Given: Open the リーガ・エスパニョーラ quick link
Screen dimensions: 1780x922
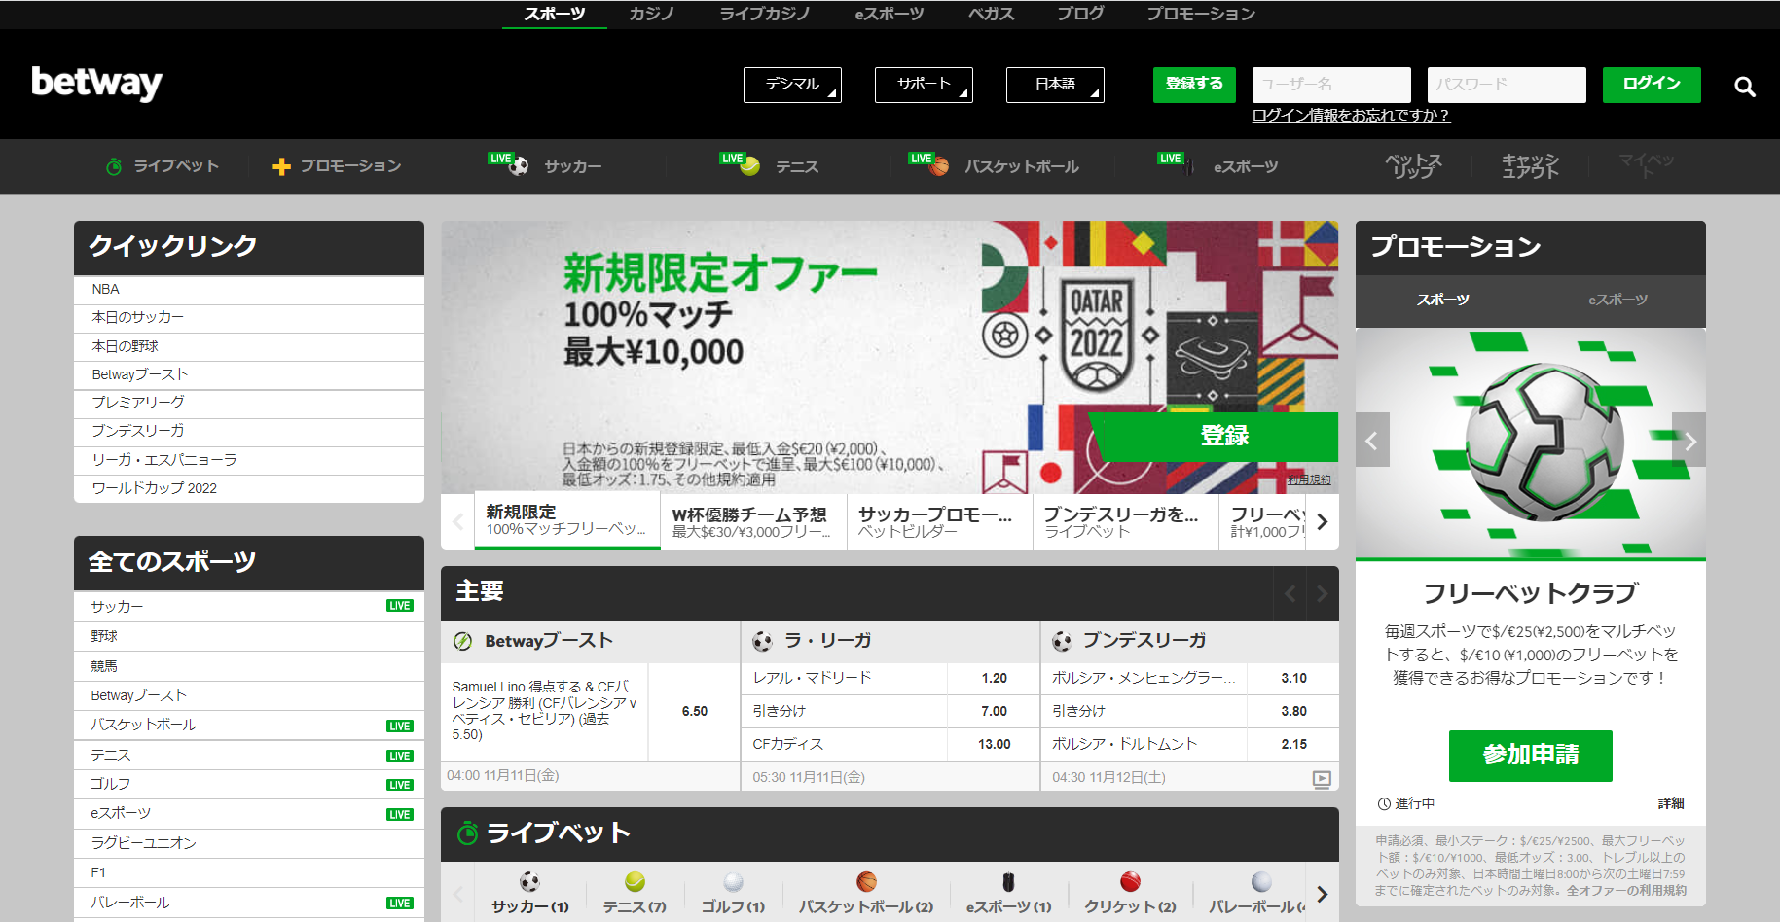Looking at the screenshot, I should (249, 460).
